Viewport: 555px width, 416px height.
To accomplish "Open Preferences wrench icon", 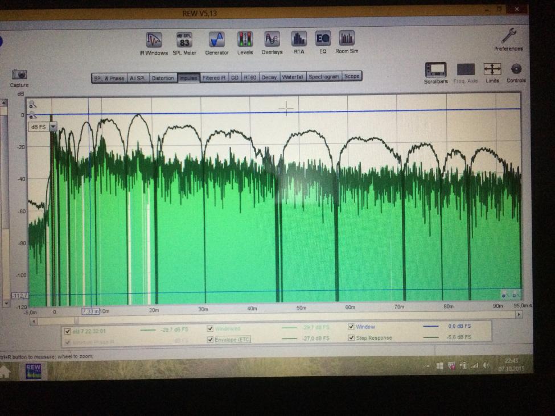I will (x=508, y=37).
